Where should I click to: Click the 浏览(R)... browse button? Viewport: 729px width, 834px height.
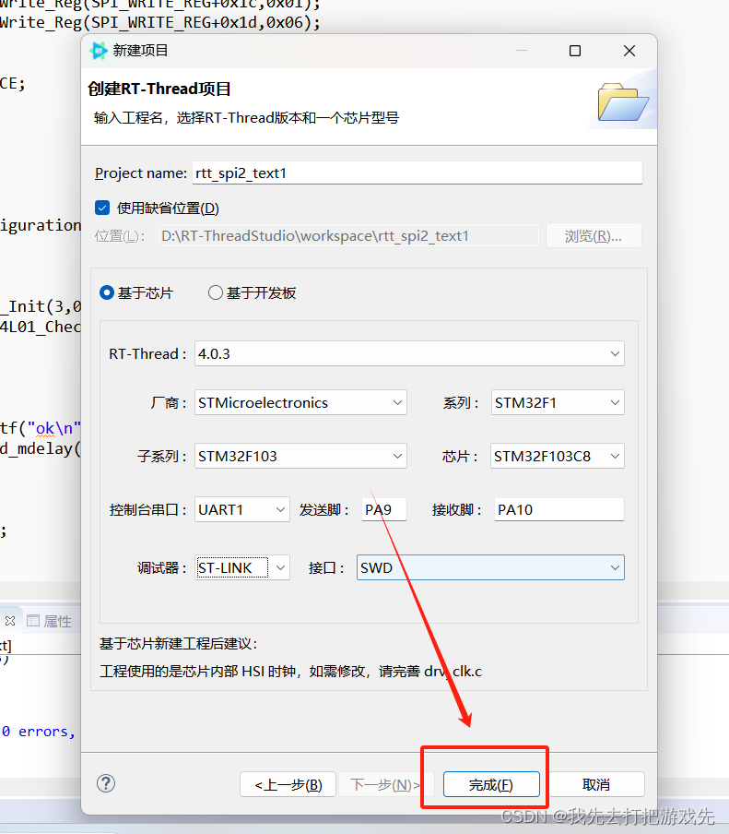594,235
